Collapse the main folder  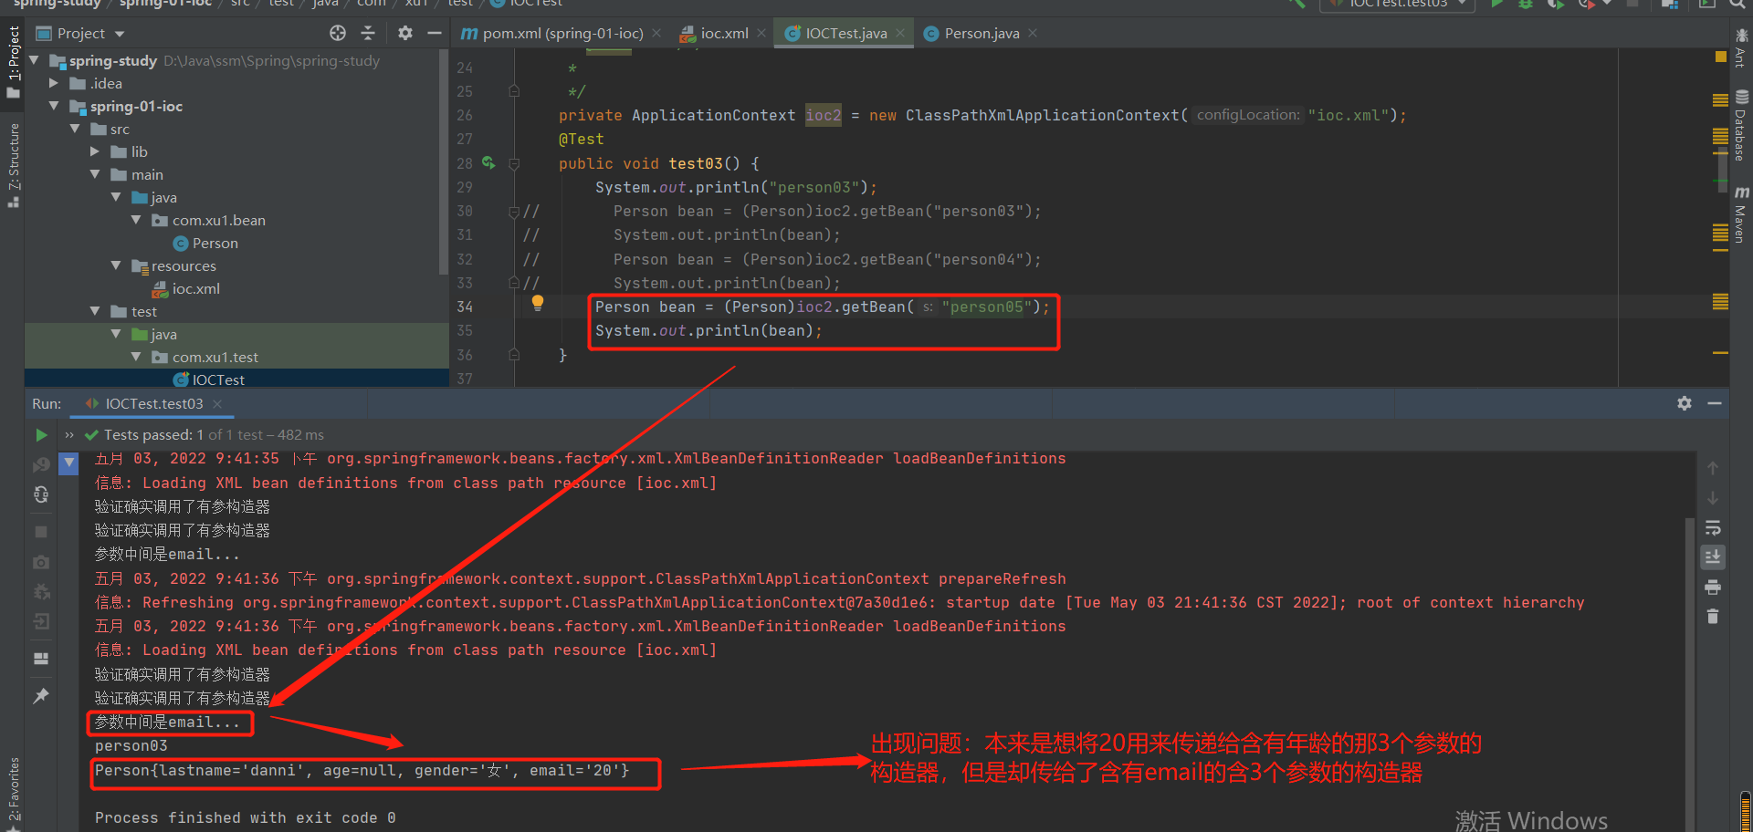95,174
